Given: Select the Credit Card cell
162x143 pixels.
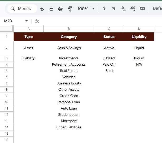Looking at the screenshot, I should tap(69, 96).
